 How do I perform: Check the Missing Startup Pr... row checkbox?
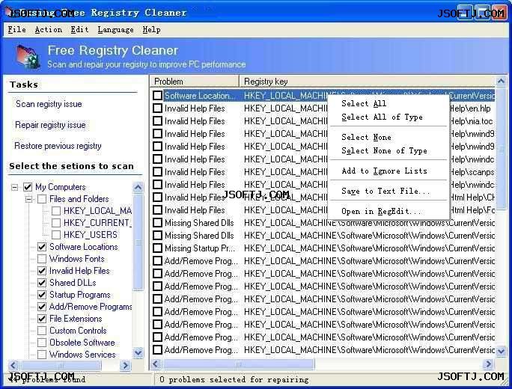coord(158,248)
